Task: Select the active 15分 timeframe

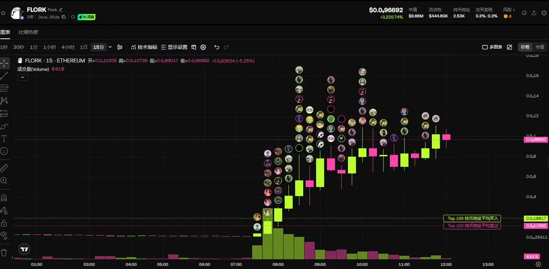Action: pos(99,47)
